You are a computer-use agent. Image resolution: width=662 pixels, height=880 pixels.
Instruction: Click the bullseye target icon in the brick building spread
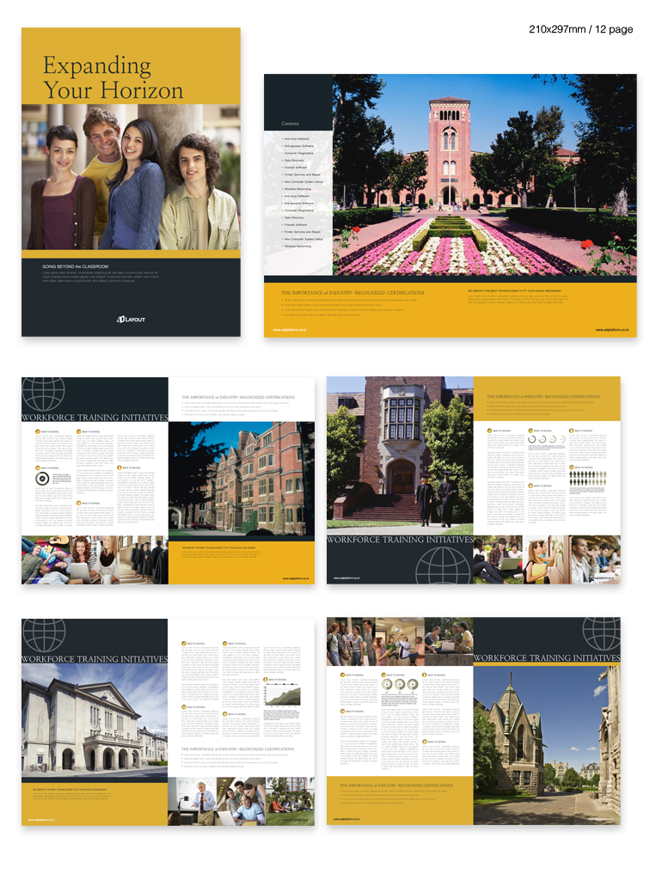(42, 479)
